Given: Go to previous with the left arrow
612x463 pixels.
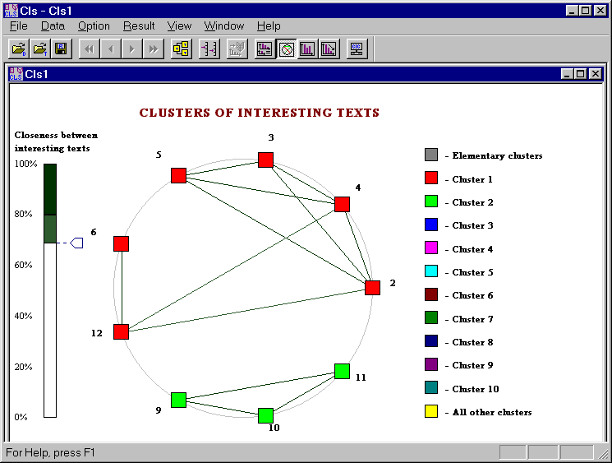Looking at the screenshot, I should pos(111,49).
